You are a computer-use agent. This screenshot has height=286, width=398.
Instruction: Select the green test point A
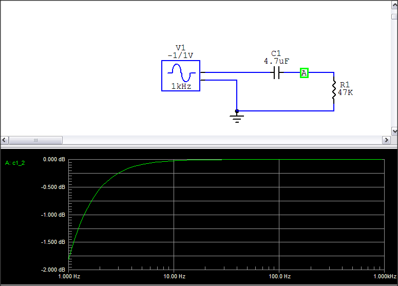click(304, 73)
